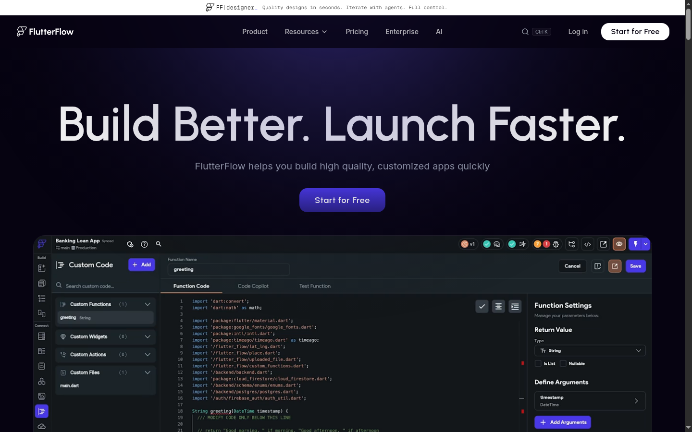Open the String return type dropdown

[590, 350]
